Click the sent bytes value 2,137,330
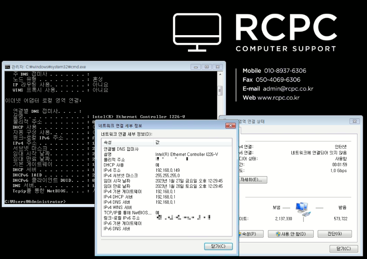 pyautogui.click(x=284, y=219)
